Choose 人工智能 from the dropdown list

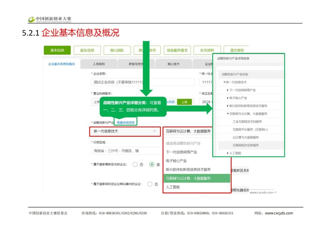[173, 187]
